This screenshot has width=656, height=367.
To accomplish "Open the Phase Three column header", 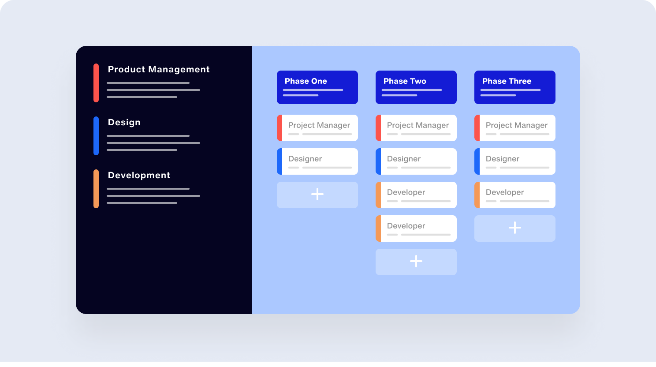I will (x=515, y=87).
